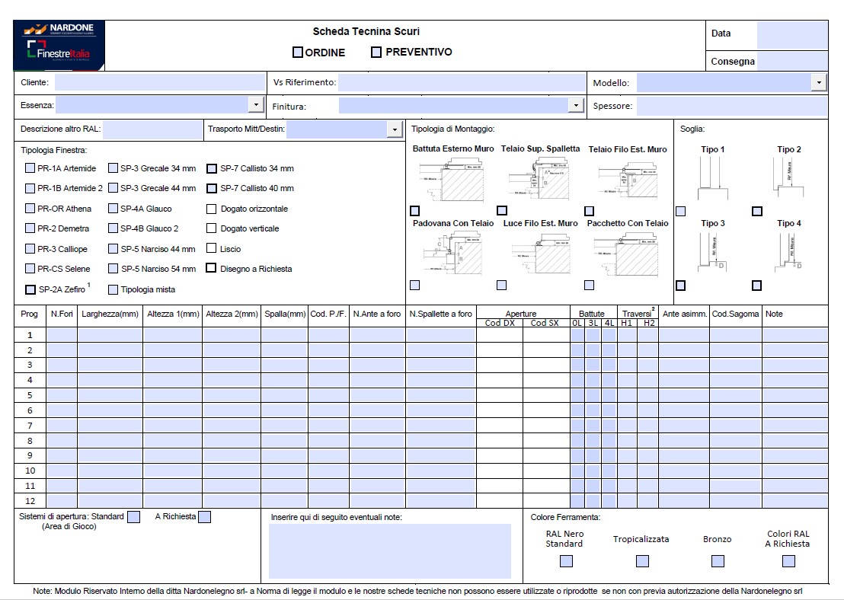The image size is (844, 600).
Task: Click the Soglia Tipo 3 drawing
Action: point(713,251)
